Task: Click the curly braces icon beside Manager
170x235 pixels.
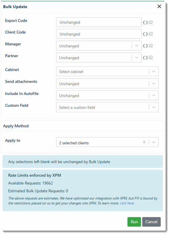Action: point(145,46)
